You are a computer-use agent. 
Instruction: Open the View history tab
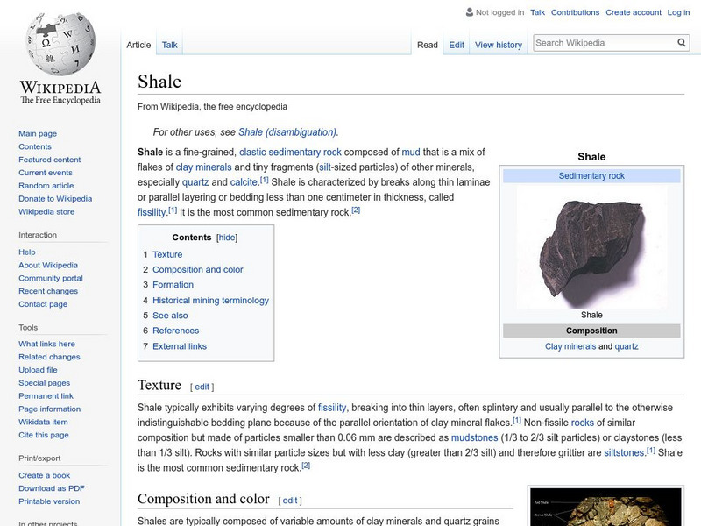click(497, 44)
